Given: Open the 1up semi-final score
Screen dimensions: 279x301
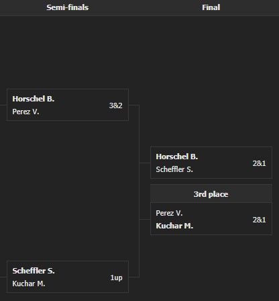Looking at the screenshot, I should (x=116, y=277).
